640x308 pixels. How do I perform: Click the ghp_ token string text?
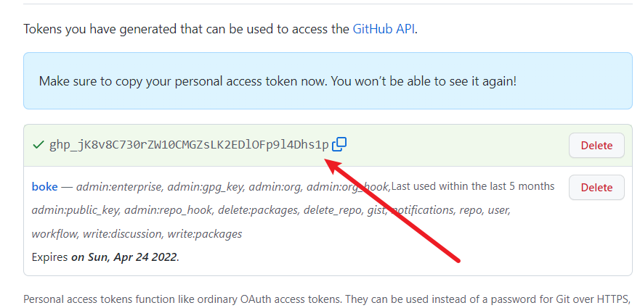pyautogui.click(x=188, y=145)
